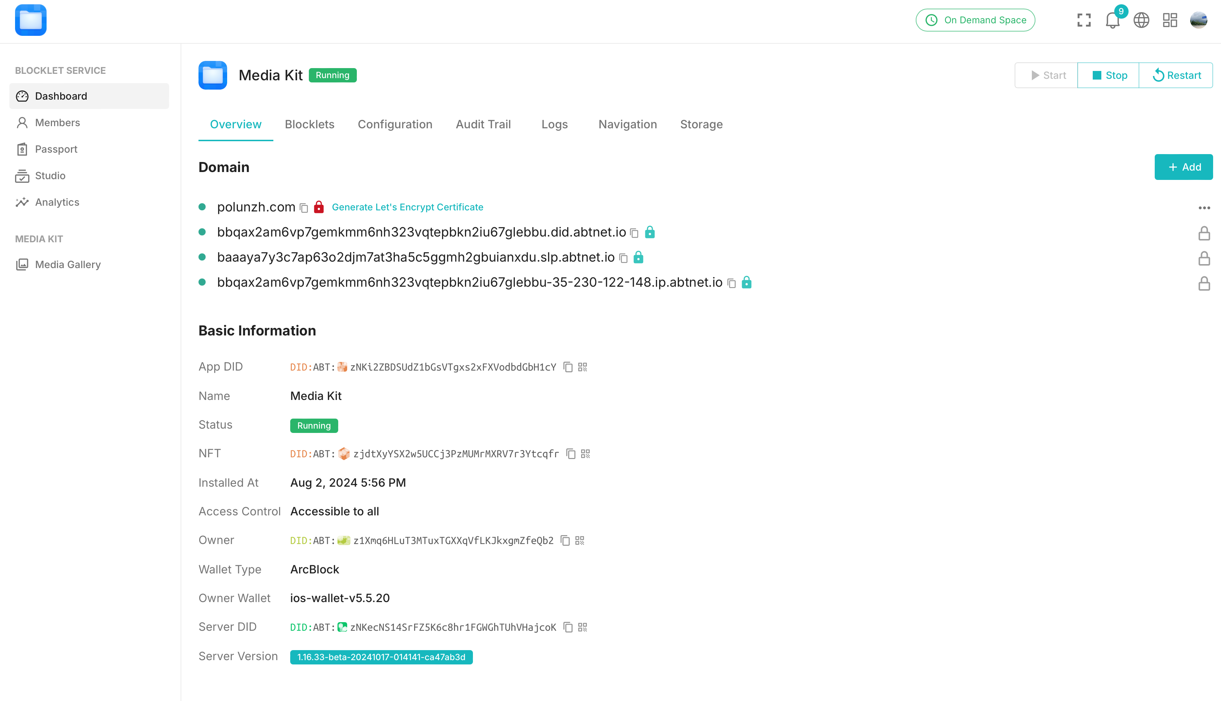Toggle fullscreen mode icon
Image resolution: width=1221 pixels, height=701 pixels.
[1084, 20]
